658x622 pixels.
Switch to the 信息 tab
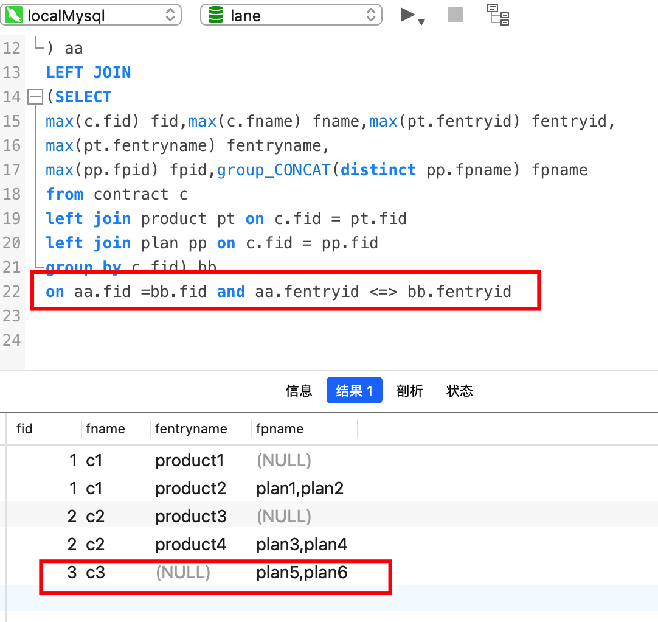299,391
